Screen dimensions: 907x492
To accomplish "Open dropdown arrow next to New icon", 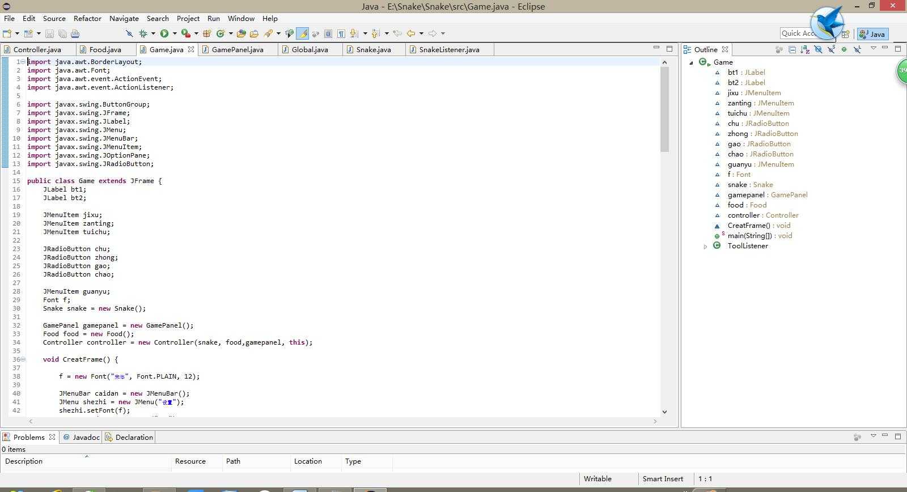I will tap(17, 33).
